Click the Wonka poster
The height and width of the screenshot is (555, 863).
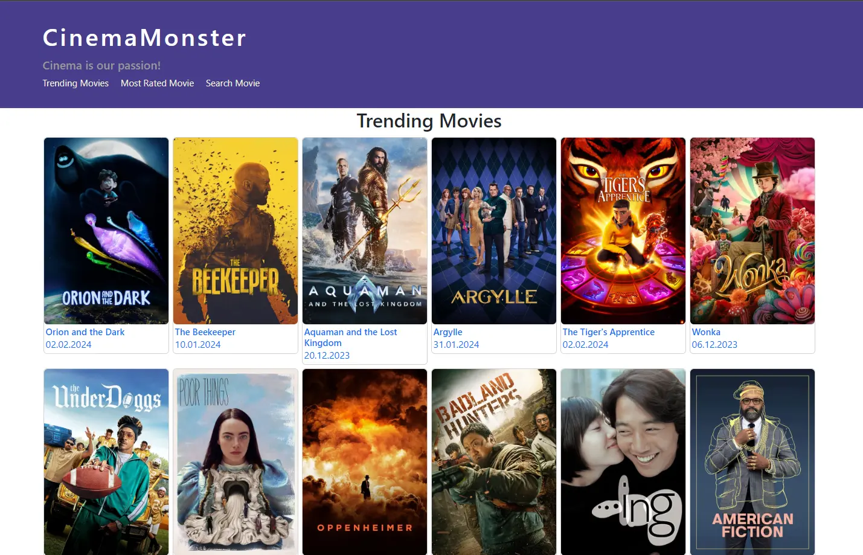[x=752, y=230]
